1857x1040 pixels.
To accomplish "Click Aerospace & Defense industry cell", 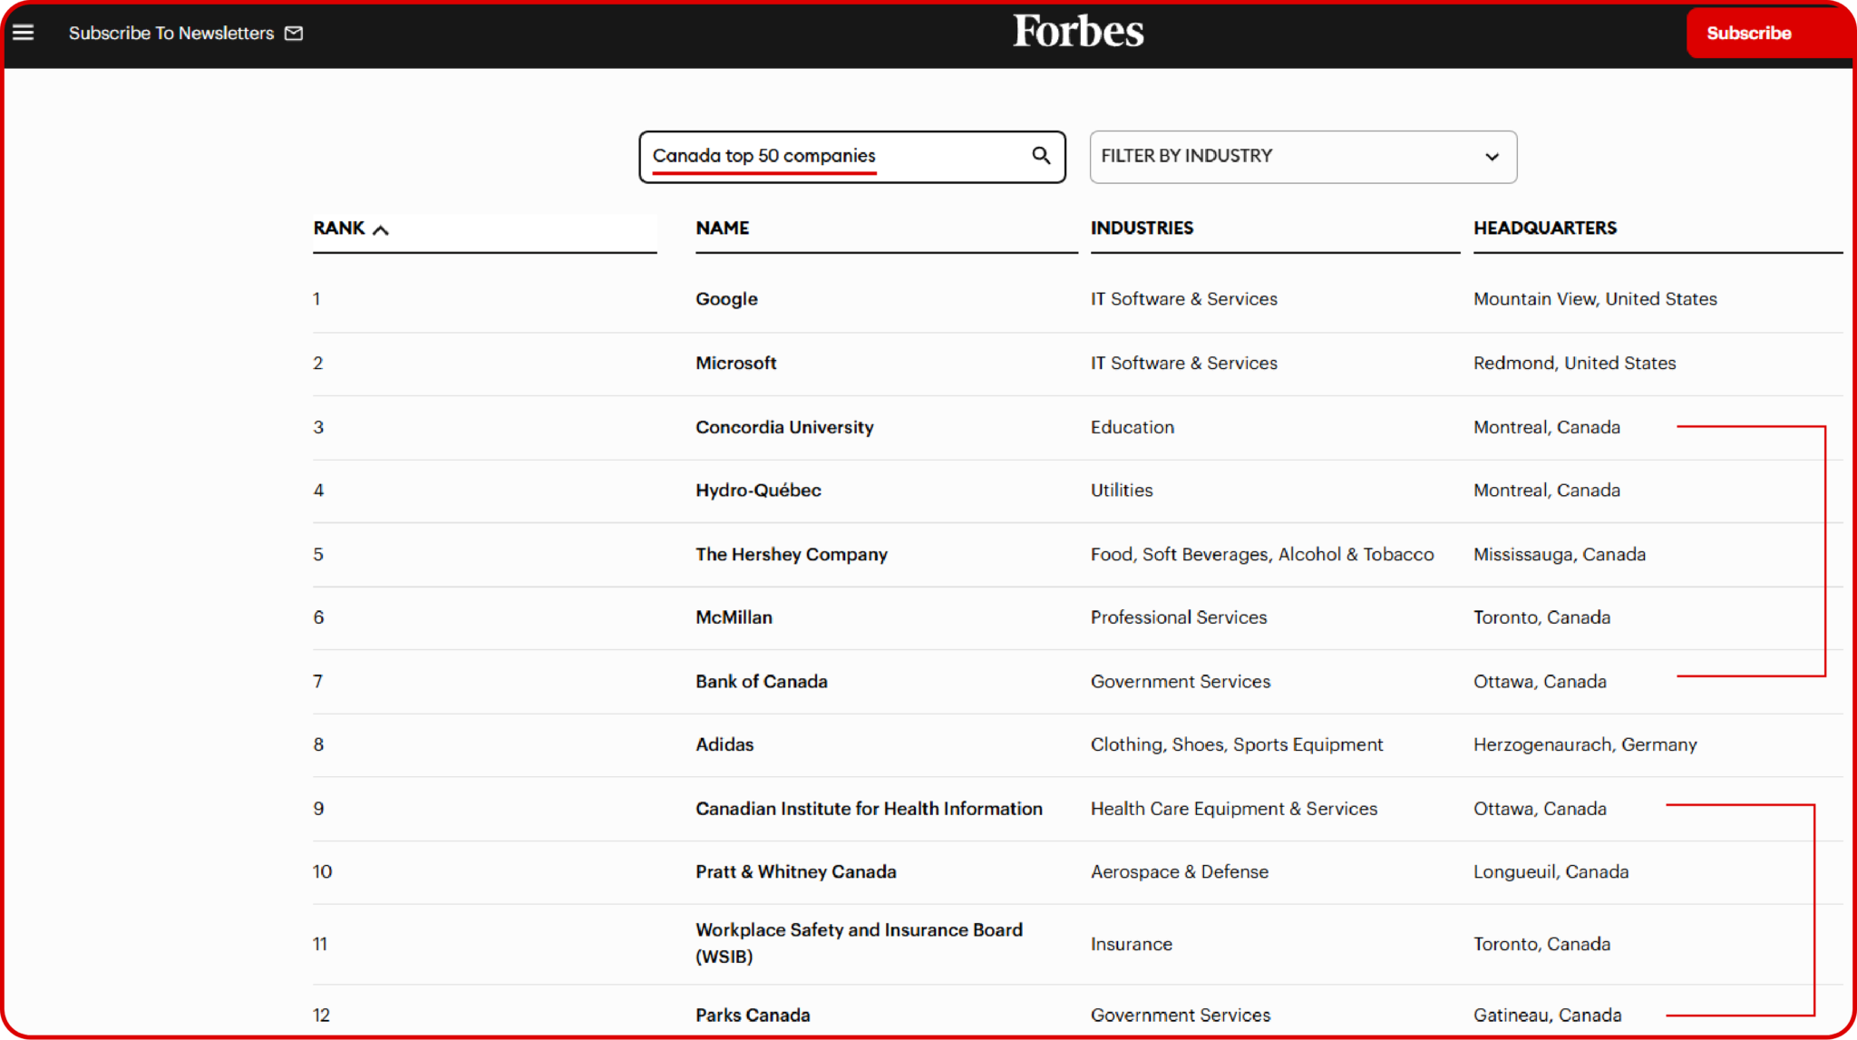I will [x=1179, y=872].
